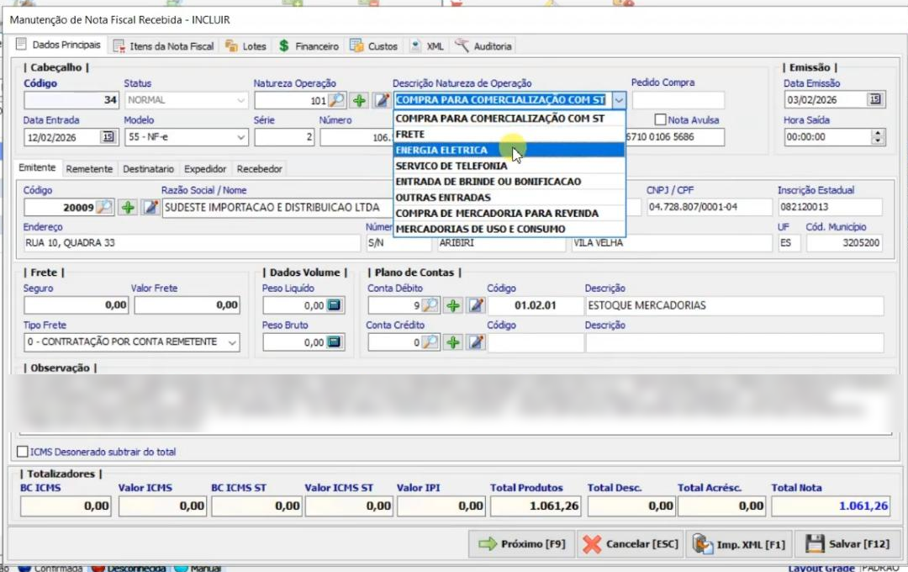This screenshot has width=908, height=572.
Task: Choose ENERGIA ELETRICA from list
Action: 509,150
